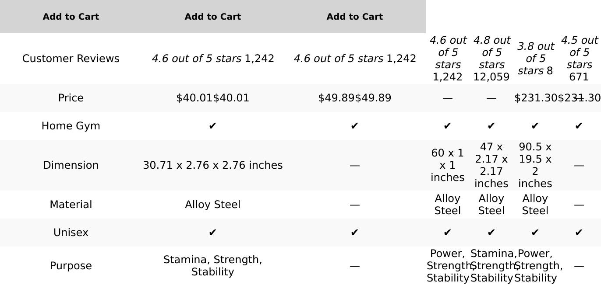Screen dimensions: 601x285
Task: Click the Unisex checkmark in the $49.89 column
Action: coord(354,233)
